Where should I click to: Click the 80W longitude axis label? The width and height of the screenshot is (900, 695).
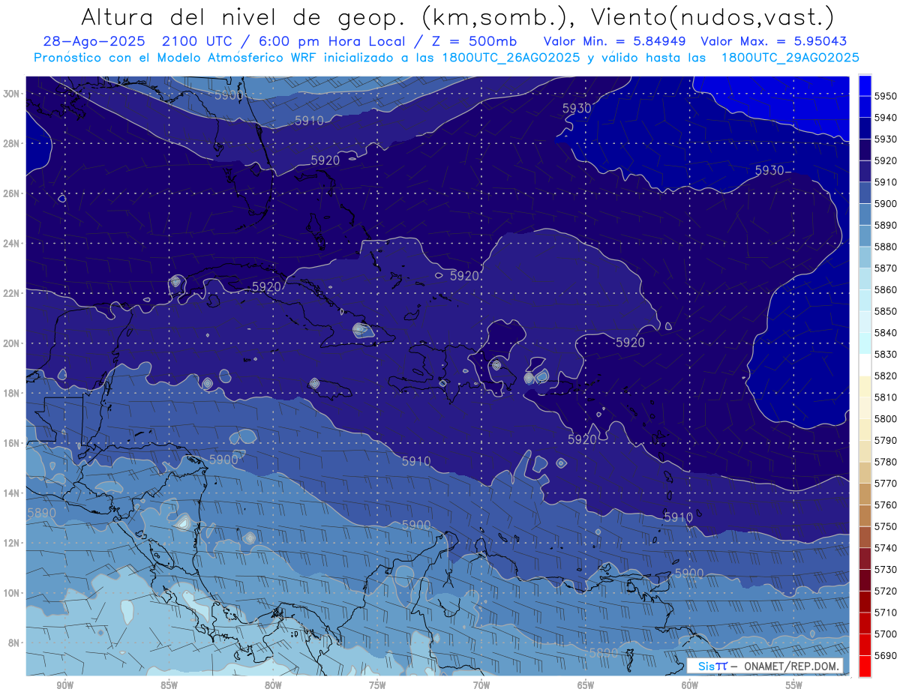point(273,685)
